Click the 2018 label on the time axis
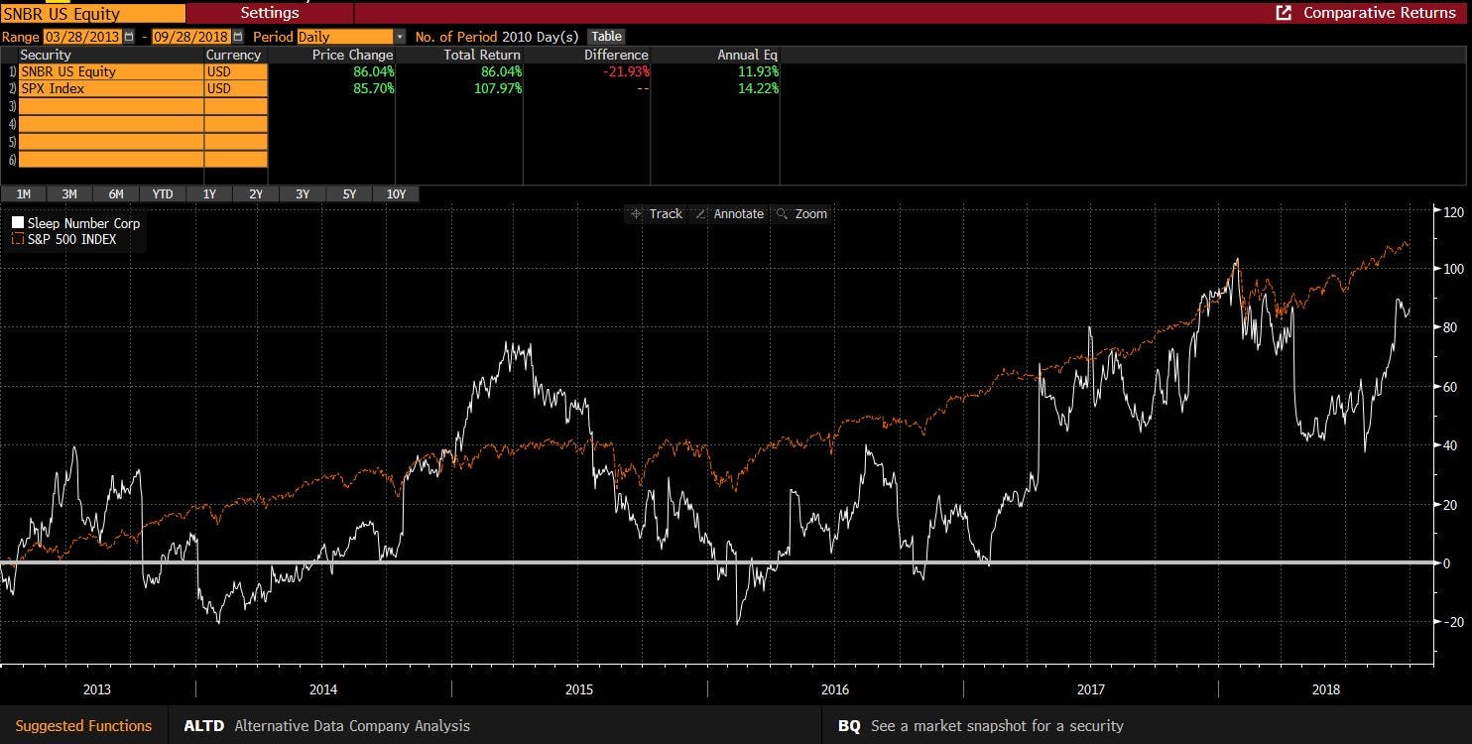 1326,689
